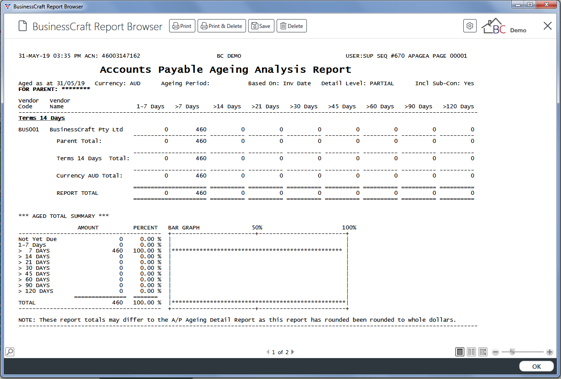Click the >45 Days column header

click(x=342, y=107)
